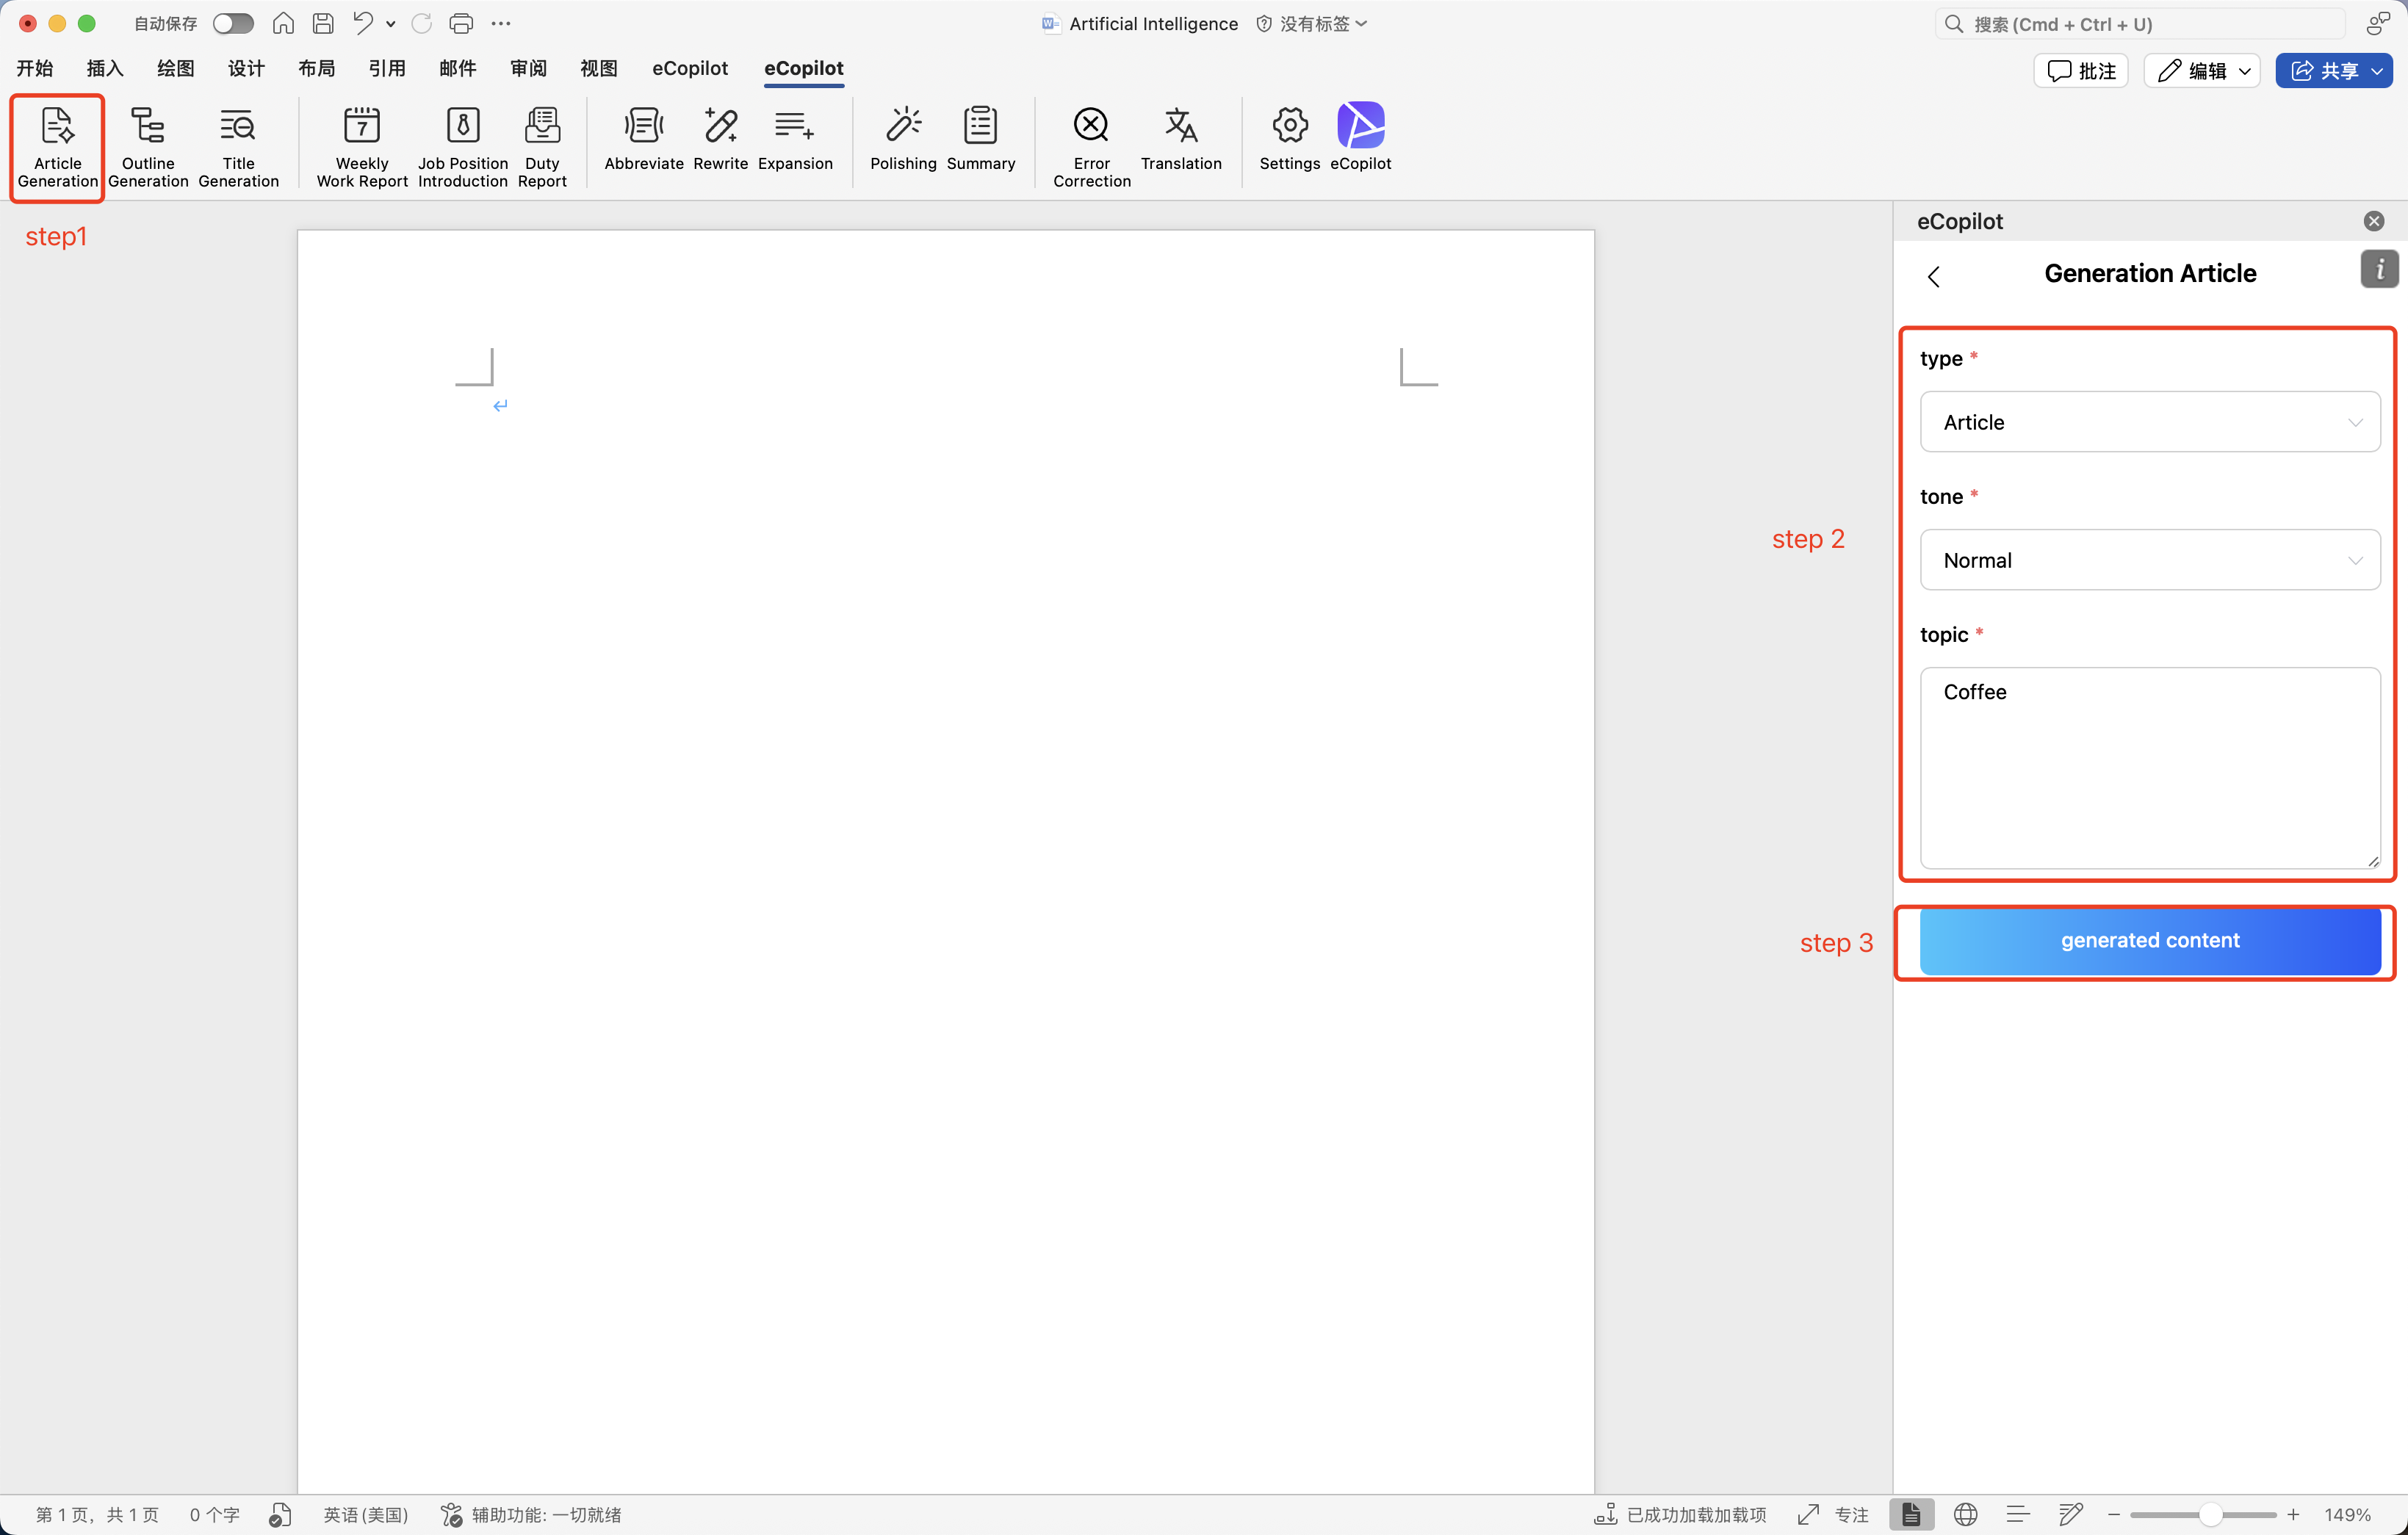This screenshot has width=2408, height=1535.
Task: Open the 插入 (Insert) ribbon tab
Action: pyautogui.click(x=104, y=68)
